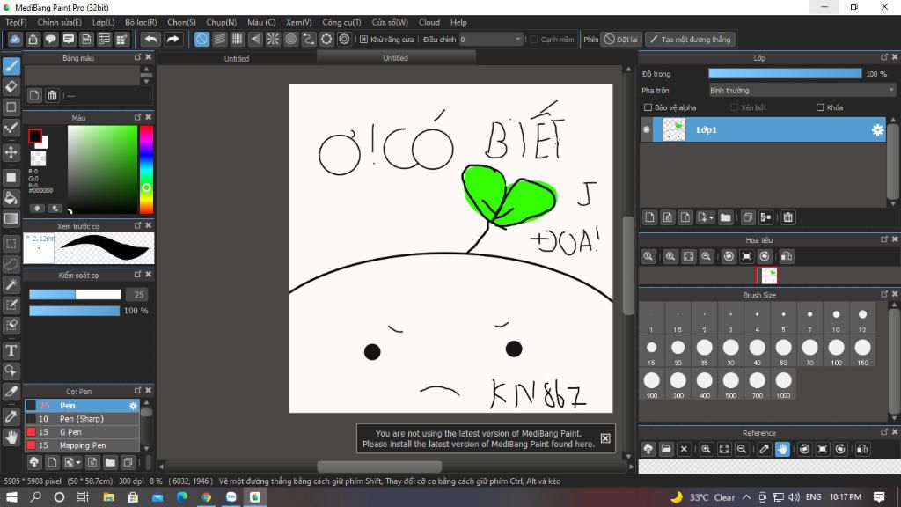Click the Redo arrow

click(172, 39)
